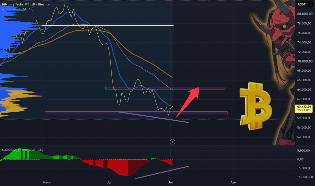Screen dimensions: 315x186
Task: Click the Mayo label on time axis
Action: [47, 182]
